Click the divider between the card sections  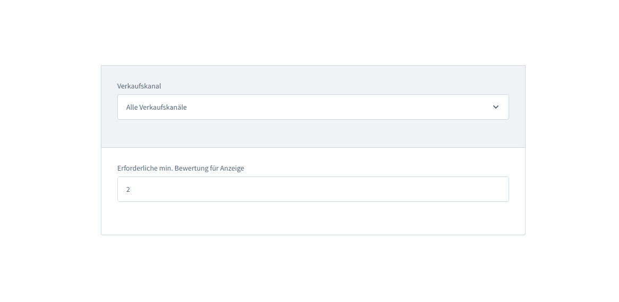click(313, 148)
